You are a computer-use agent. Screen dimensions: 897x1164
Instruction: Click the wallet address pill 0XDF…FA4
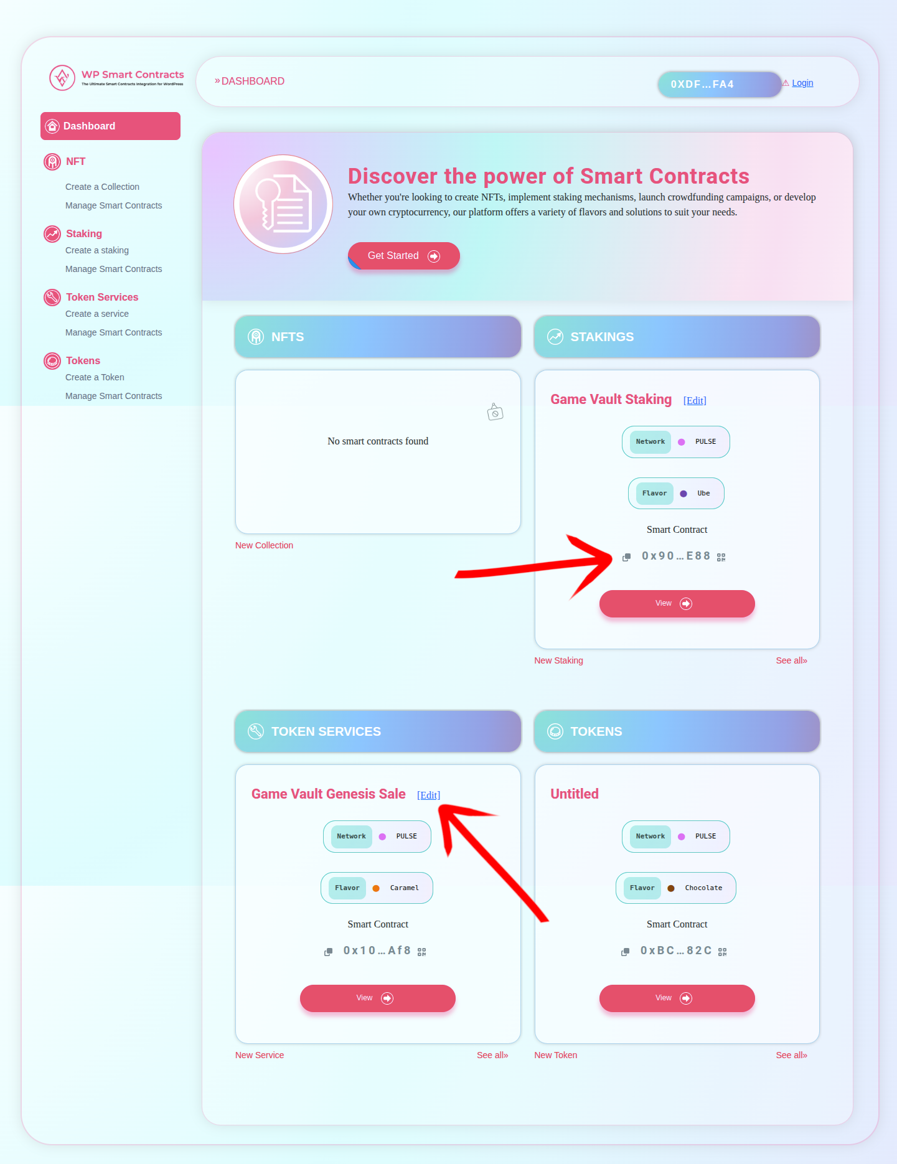[719, 84]
